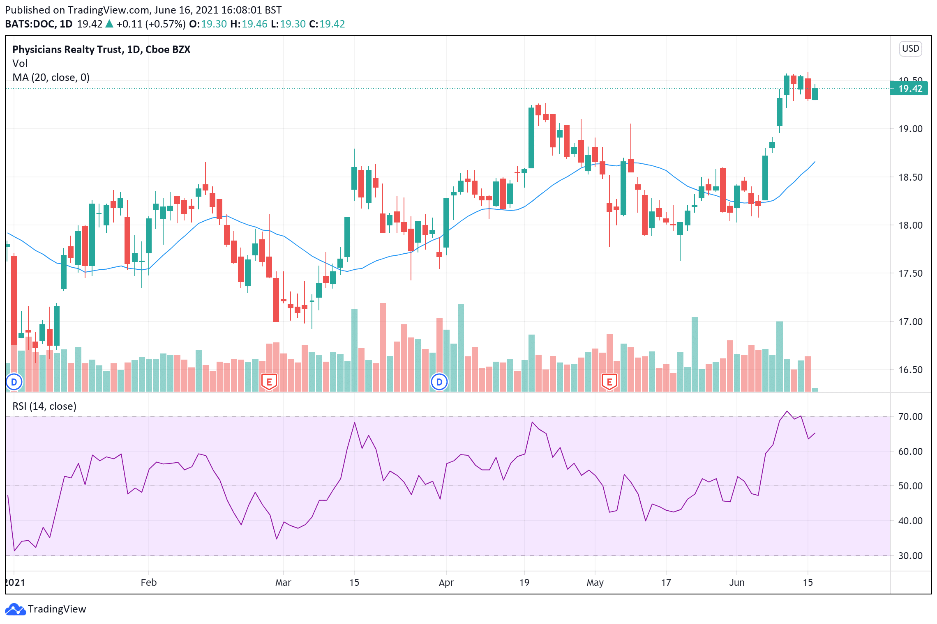Click the 30.00 RSI axis label
937x624 pixels.
point(910,556)
